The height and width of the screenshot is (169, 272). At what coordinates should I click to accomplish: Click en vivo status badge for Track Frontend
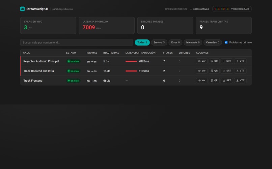[x=73, y=81]
